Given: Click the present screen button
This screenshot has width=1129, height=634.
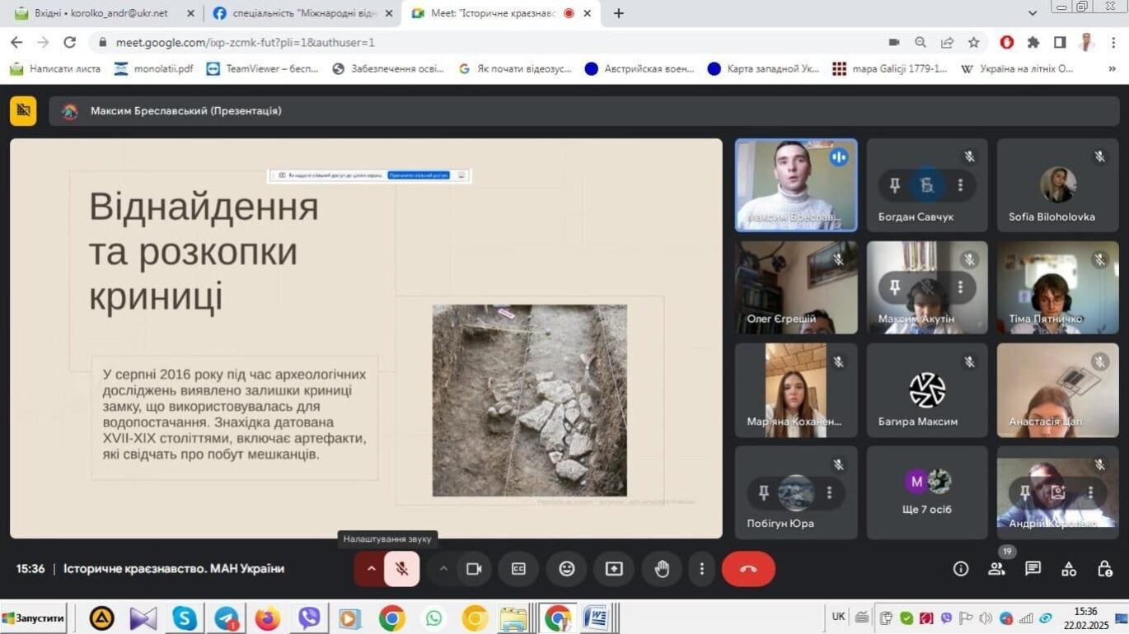Looking at the screenshot, I should tap(614, 569).
